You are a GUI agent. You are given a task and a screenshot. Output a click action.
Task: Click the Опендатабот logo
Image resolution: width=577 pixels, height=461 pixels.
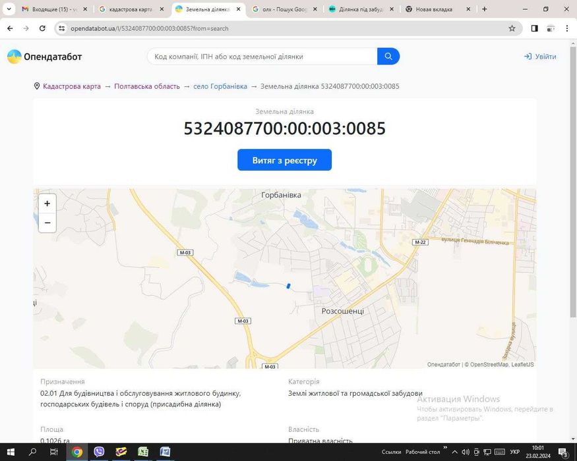click(45, 57)
